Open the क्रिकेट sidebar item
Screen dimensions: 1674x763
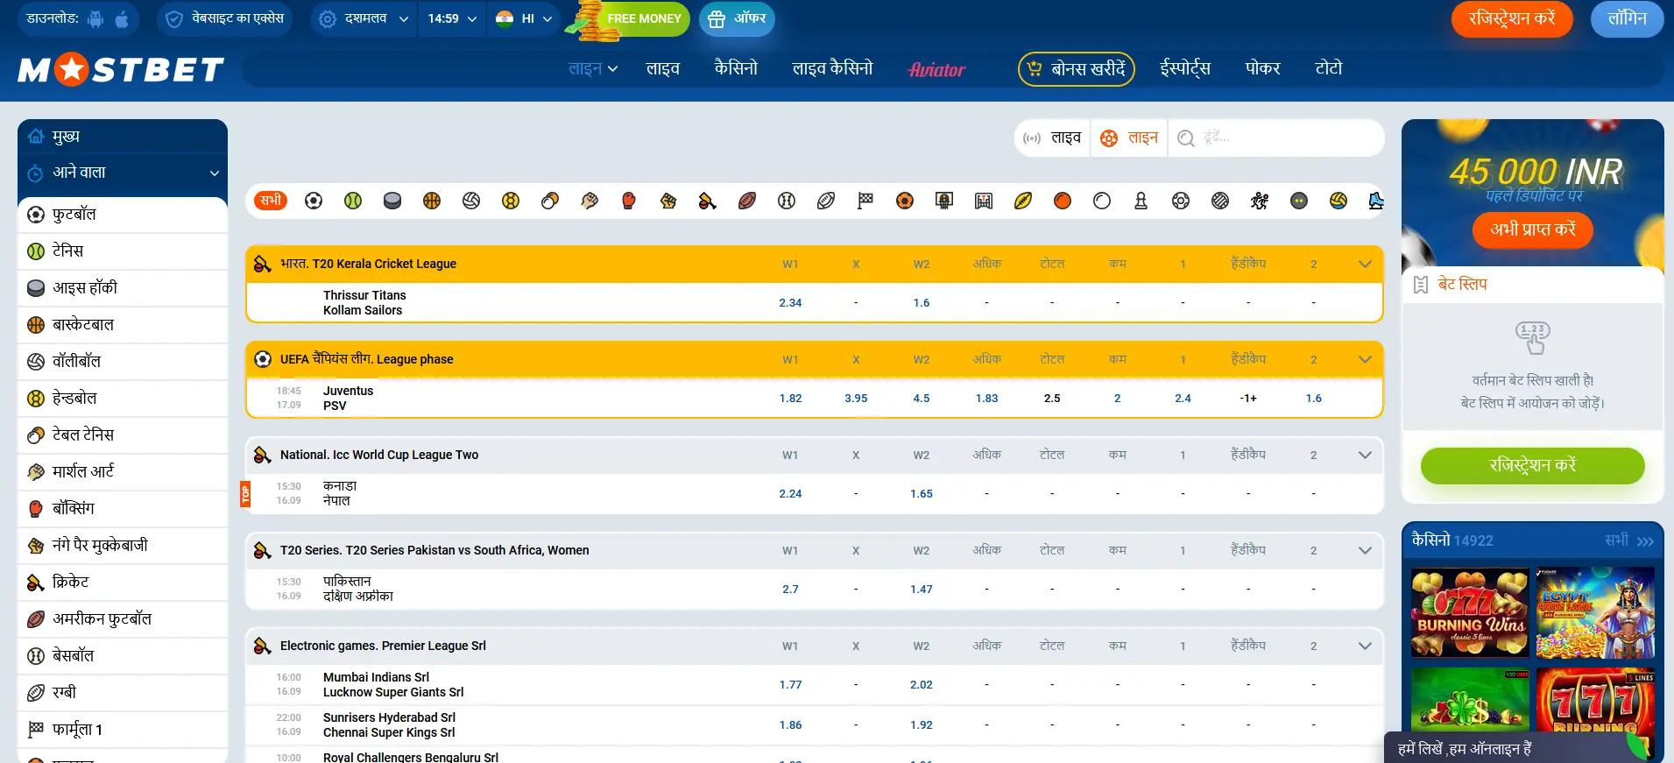pyautogui.click(x=123, y=583)
